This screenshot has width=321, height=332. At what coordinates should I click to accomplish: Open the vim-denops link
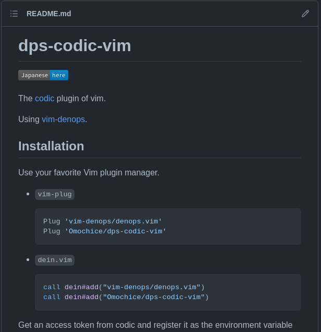click(x=63, y=119)
